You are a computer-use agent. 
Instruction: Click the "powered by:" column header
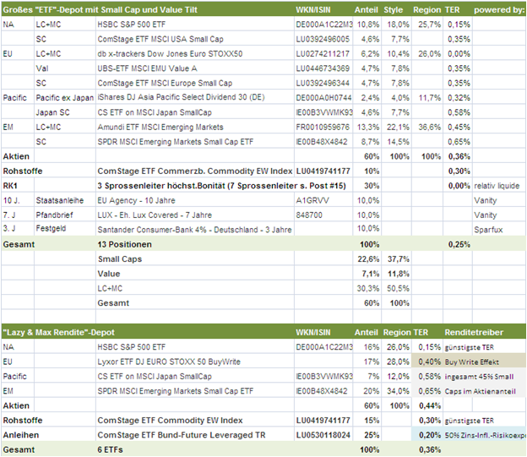499,10
